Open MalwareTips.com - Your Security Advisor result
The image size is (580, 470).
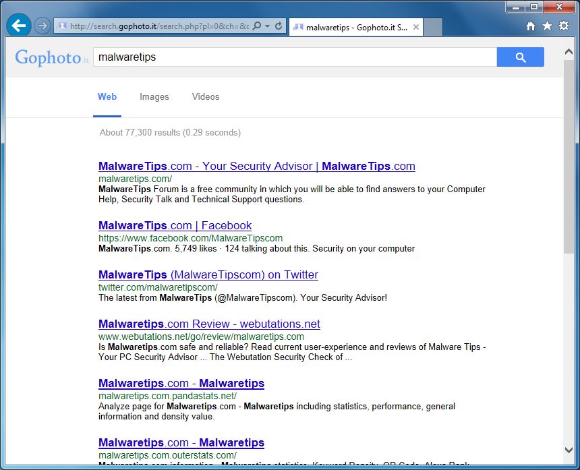click(257, 166)
